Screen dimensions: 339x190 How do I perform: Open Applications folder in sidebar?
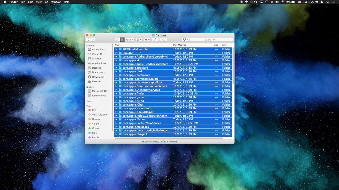point(99,63)
